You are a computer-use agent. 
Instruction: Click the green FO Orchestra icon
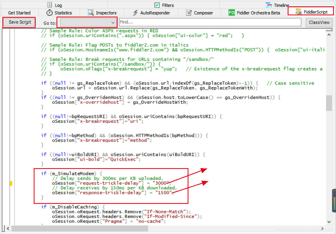pos(232,12)
